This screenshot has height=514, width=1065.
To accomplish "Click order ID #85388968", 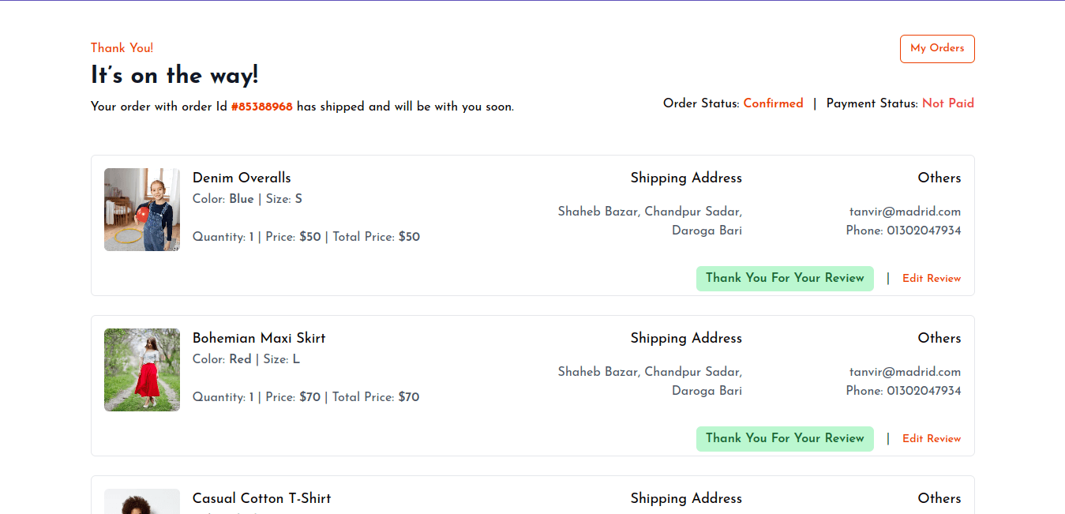I will (x=261, y=107).
